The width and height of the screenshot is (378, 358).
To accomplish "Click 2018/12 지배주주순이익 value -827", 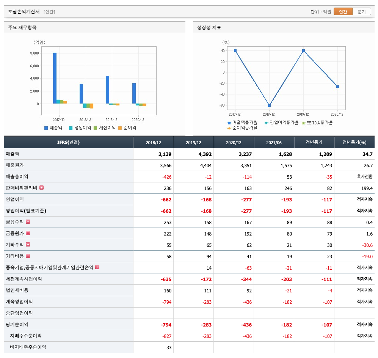I will point(167,336).
